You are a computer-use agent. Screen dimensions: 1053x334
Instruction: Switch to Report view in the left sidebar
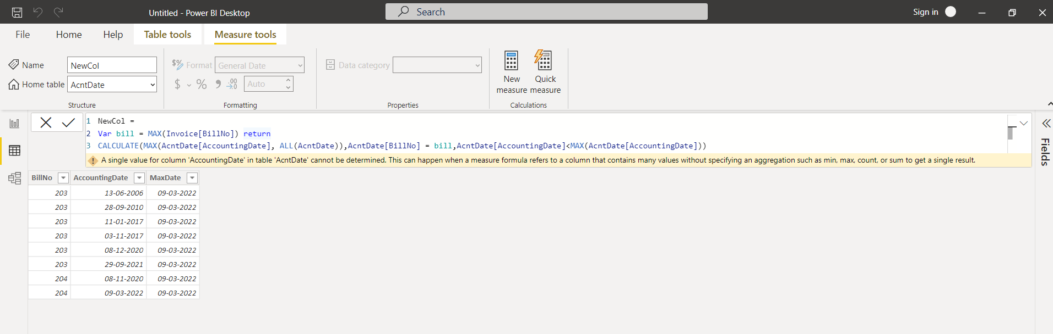[14, 124]
